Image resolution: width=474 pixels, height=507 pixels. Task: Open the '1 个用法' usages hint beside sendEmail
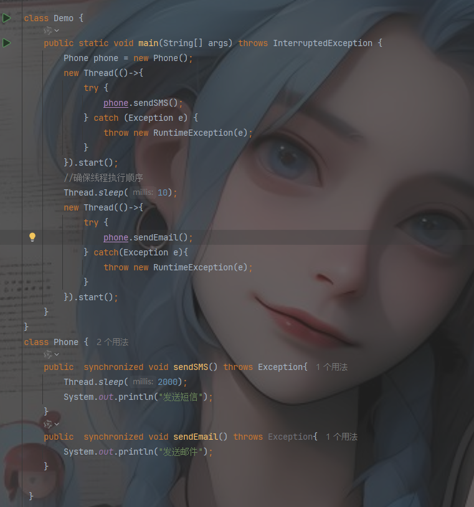341,437
